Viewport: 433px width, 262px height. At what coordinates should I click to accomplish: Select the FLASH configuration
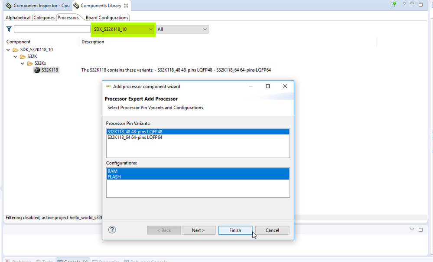198,177
